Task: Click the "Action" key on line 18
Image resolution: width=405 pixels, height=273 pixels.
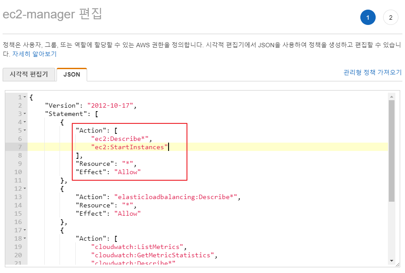Action: (x=91, y=239)
